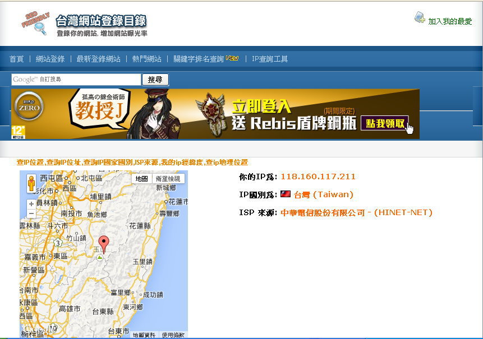Click the 教授J speech bubble banner
Viewport: 483px width, 339px height.
[100, 108]
